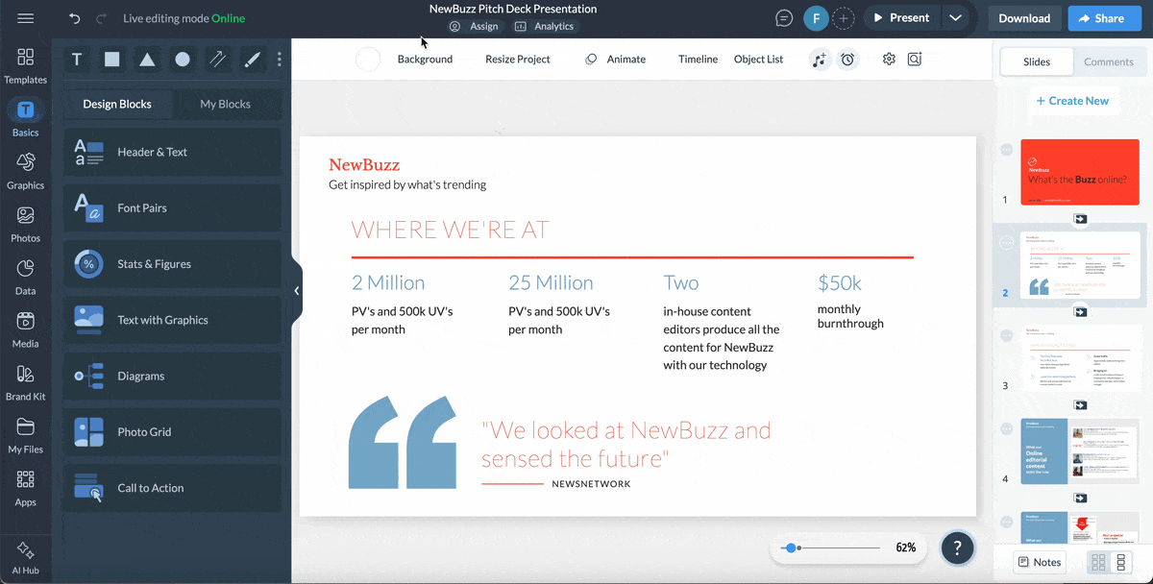This screenshot has height=584, width=1153.
Task: Open project settings via gear icon
Action: [x=888, y=59]
